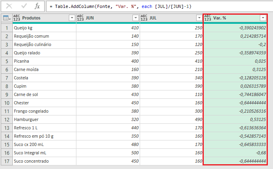Click JUN value 480 for Suco cx 200 mL
Image resolution: width=273 pixels, height=169 pixels.
pyautogui.click(x=108, y=144)
